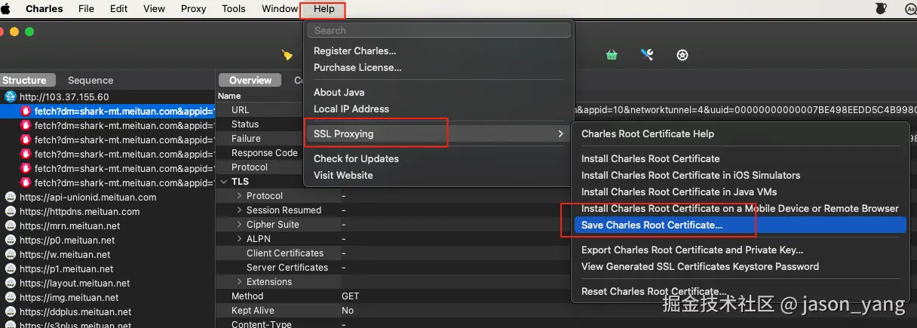The width and height of the screenshot is (917, 328).
Task: Click the URL row in the Overview table
Action: coord(260,110)
